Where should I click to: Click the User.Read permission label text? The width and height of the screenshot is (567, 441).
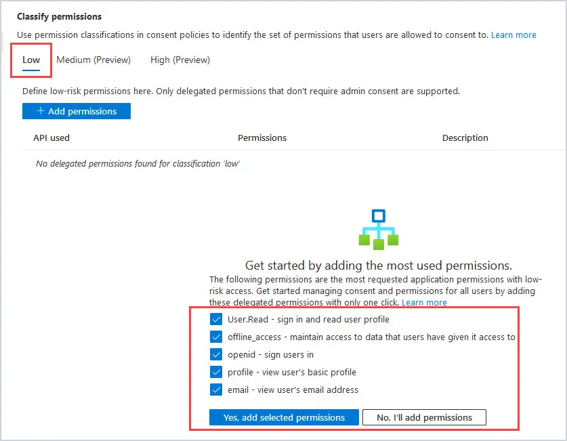(x=308, y=320)
